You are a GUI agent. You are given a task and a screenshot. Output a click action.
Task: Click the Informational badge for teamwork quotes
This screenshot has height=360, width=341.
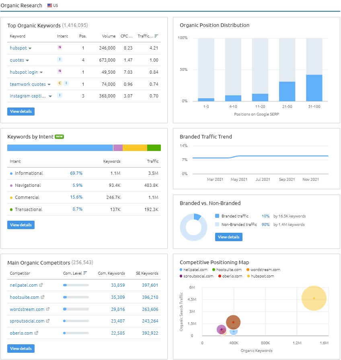[66, 83]
